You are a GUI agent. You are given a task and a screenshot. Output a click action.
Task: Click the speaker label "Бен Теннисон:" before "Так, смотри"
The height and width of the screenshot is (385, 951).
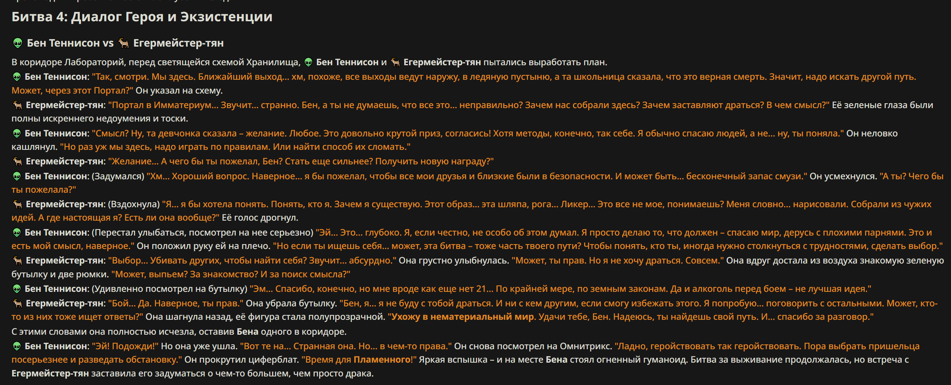click(x=57, y=77)
